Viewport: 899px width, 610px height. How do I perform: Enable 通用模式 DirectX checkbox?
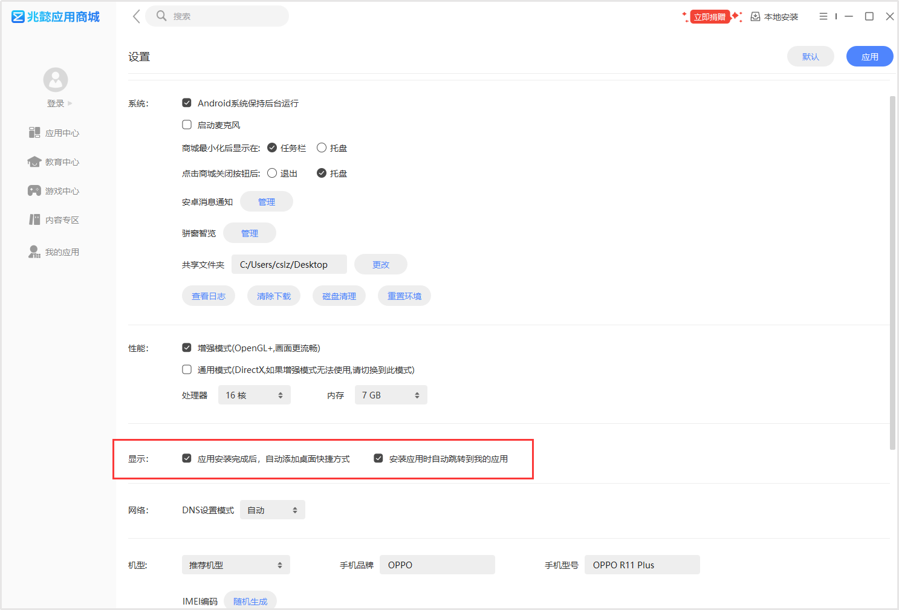(187, 370)
